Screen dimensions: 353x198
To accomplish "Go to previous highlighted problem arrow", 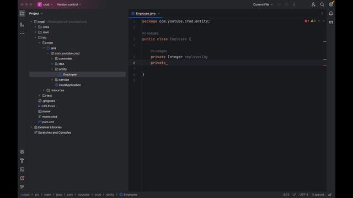I will pyautogui.click(x=319, y=21).
